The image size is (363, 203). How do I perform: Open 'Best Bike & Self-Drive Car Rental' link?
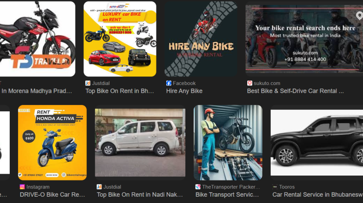coord(295,91)
